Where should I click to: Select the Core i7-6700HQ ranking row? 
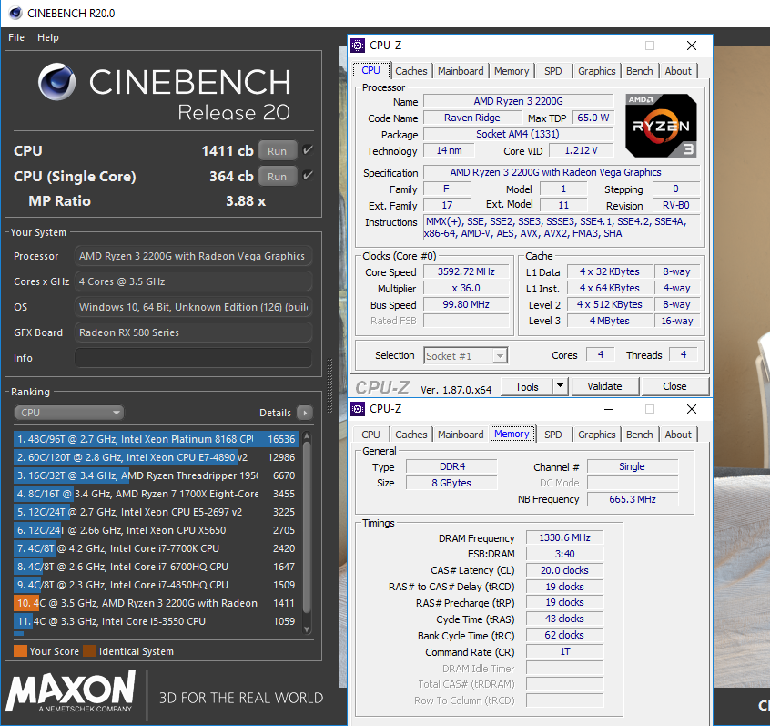click(157, 567)
